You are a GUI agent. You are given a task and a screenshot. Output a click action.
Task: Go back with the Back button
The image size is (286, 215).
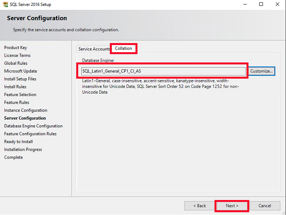coord(199,206)
